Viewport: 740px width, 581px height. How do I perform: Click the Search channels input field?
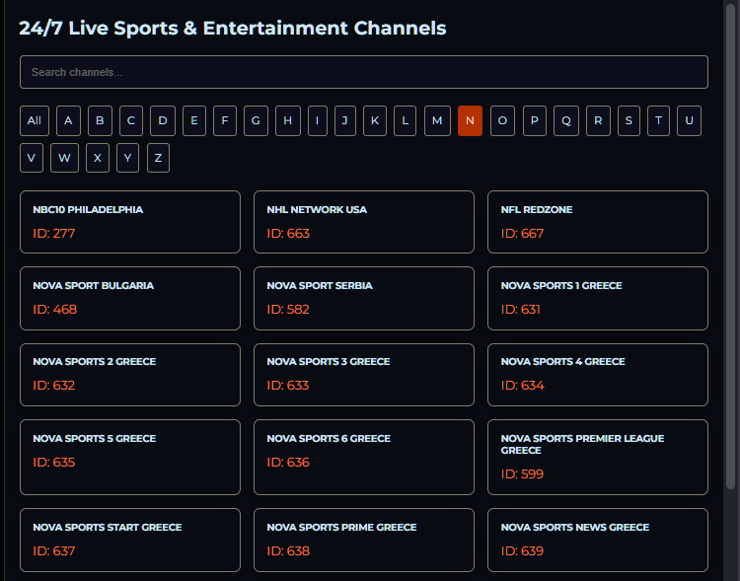[x=363, y=72]
